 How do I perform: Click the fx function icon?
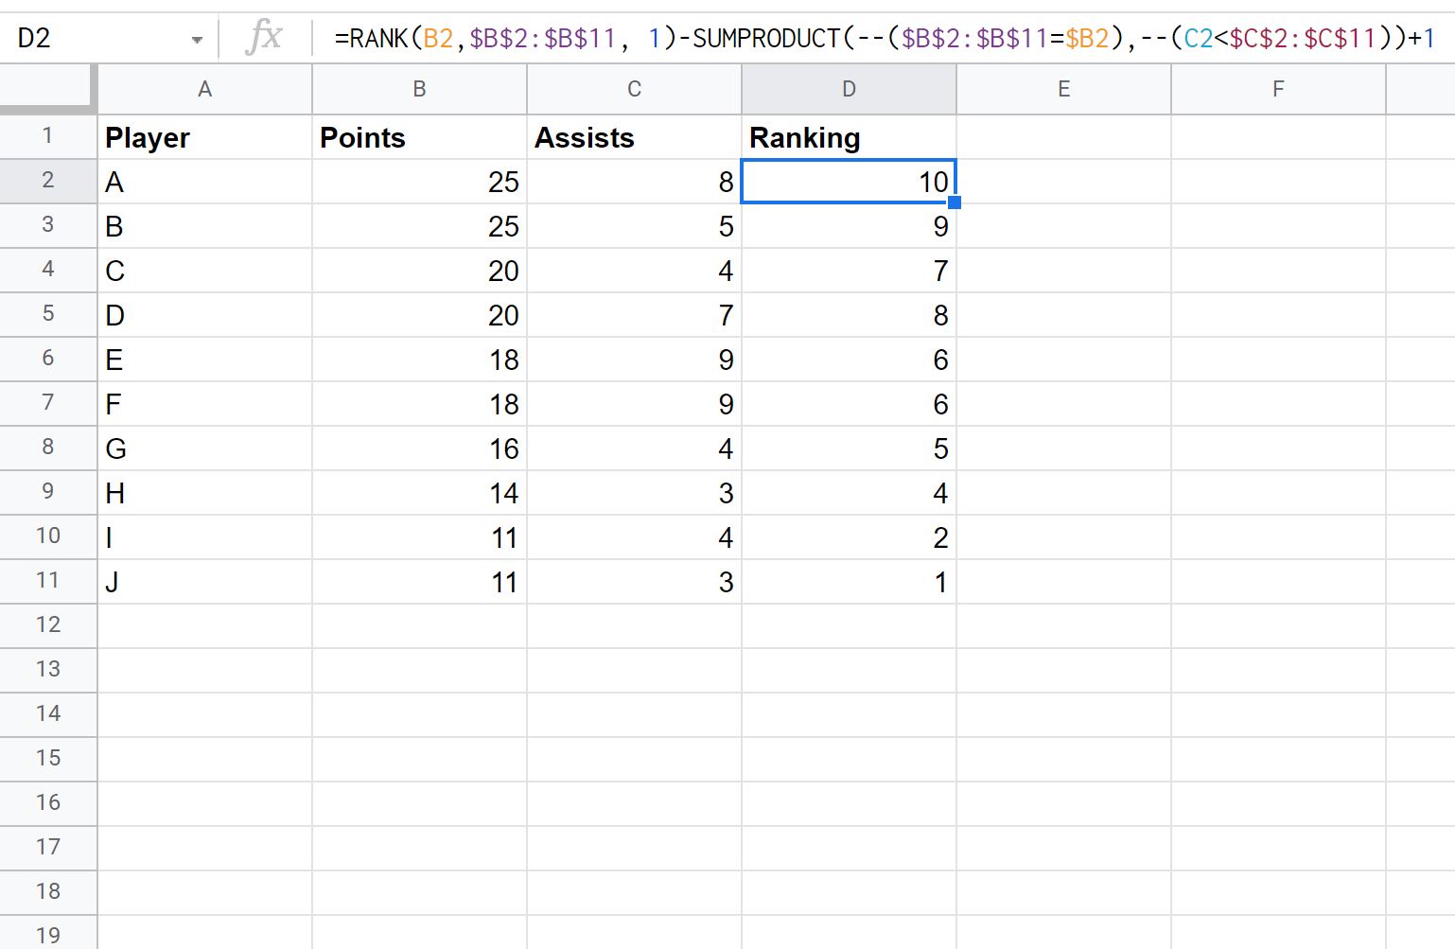point(264,38)
